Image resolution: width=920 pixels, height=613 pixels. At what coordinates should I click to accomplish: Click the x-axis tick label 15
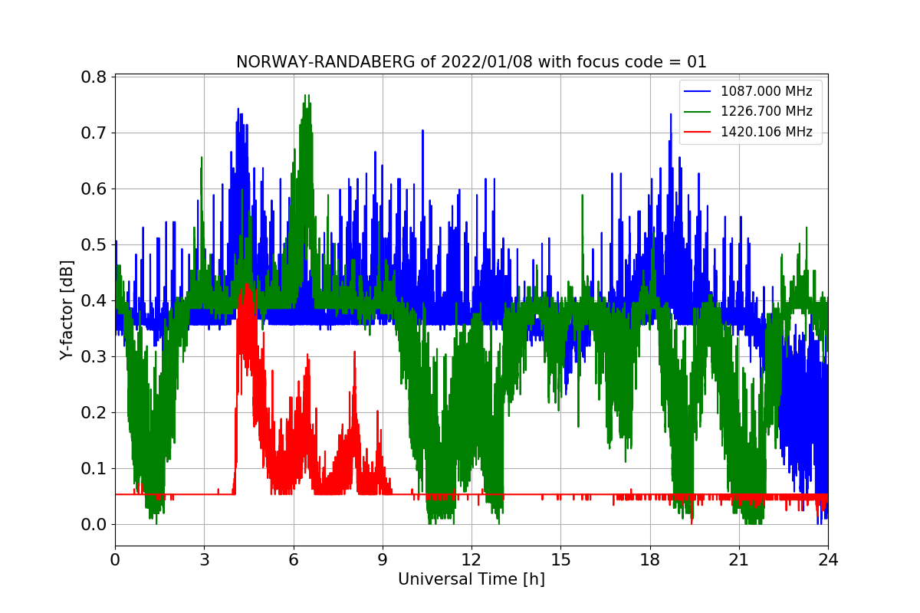pos(560,559)
